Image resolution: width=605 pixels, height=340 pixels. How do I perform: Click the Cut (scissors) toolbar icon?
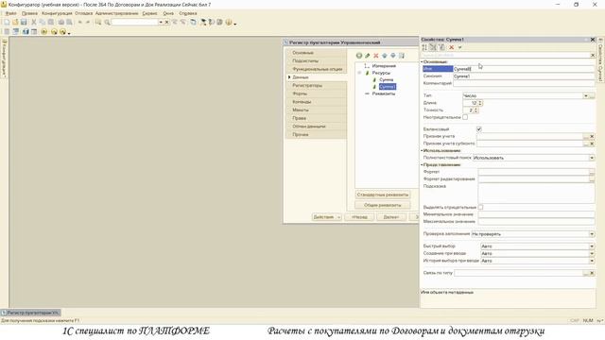coord(34,23)
